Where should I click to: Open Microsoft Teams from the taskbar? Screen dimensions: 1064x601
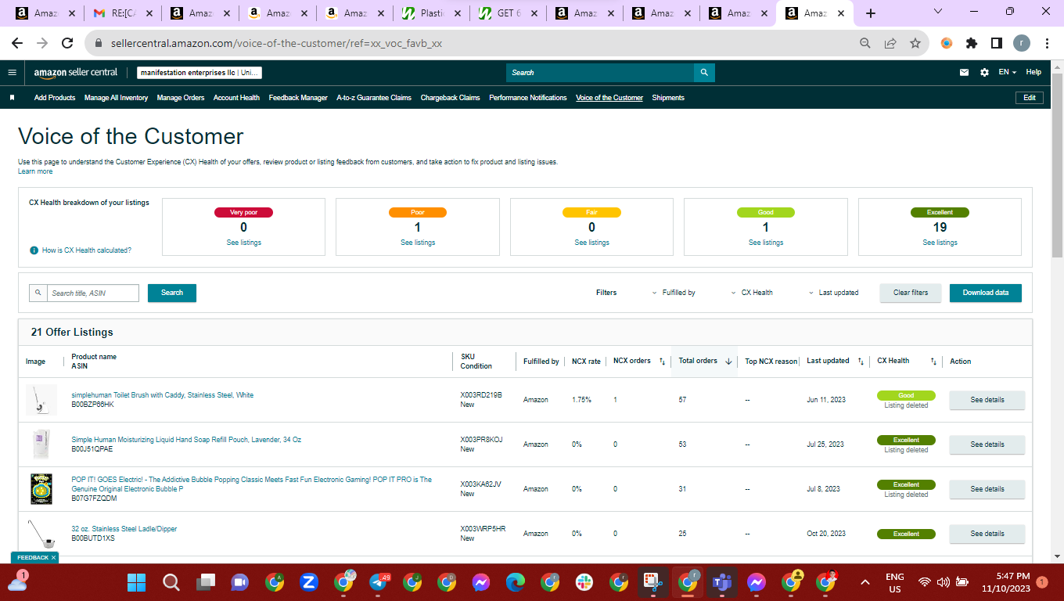(722, 582)
